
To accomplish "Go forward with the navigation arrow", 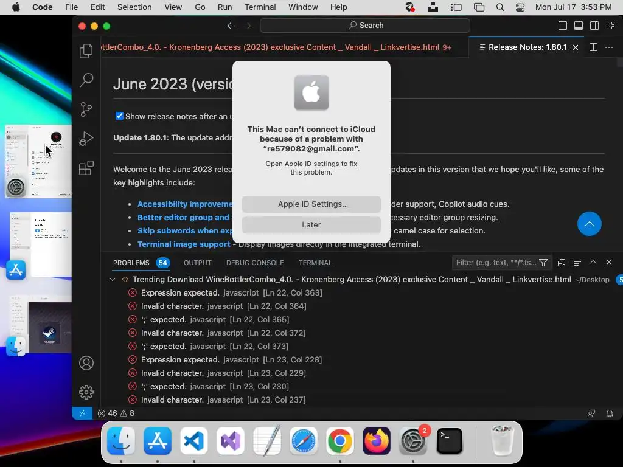I will (x=247, y=26).
